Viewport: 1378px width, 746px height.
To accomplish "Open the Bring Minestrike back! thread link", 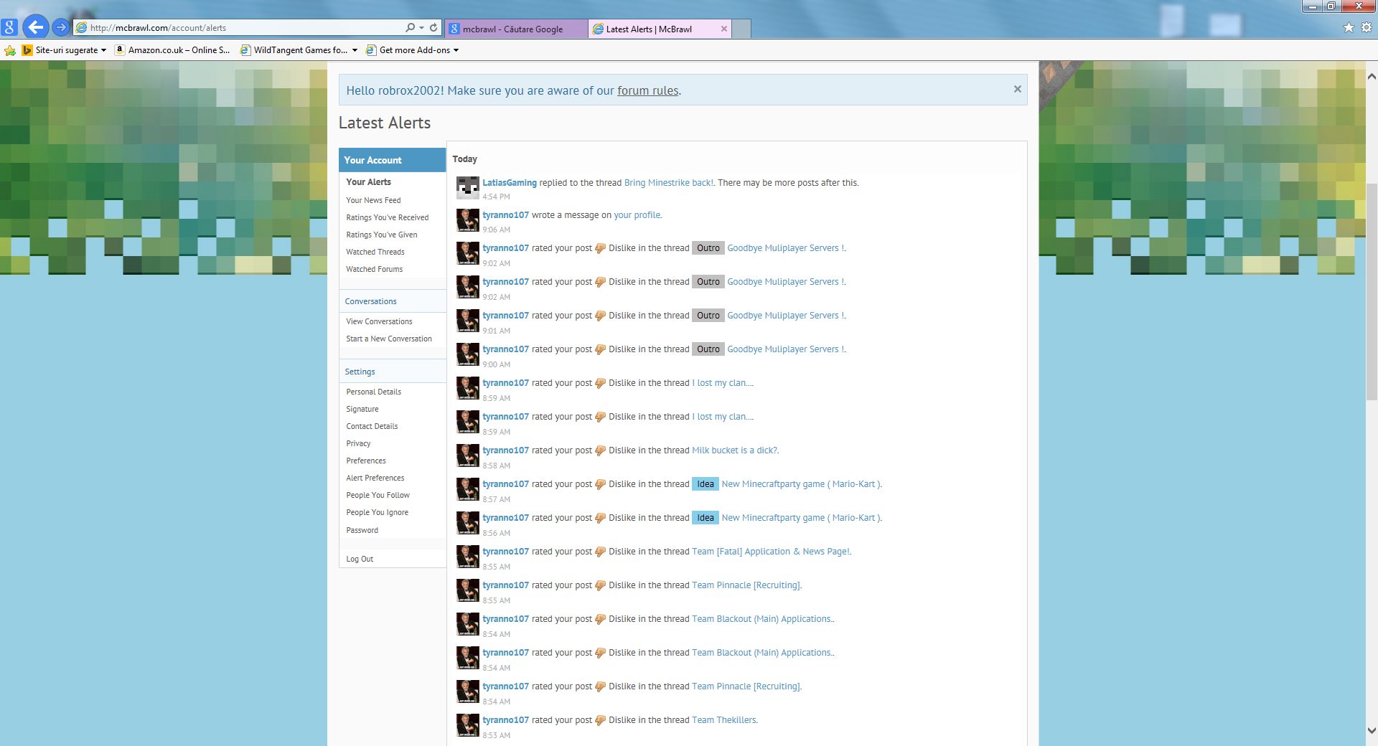I will (668, 183).
